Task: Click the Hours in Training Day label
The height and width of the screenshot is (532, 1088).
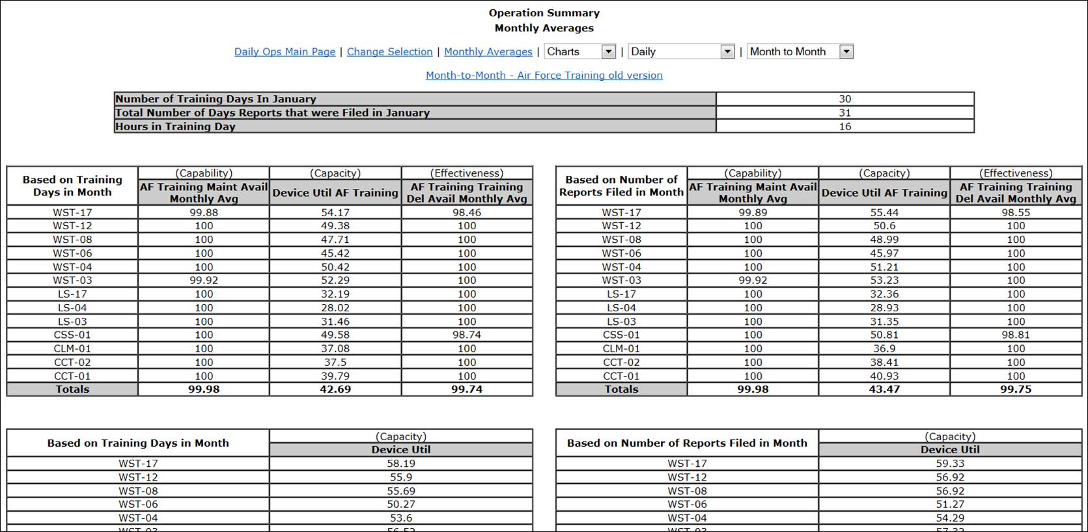Action: click(x=175, y=126)
